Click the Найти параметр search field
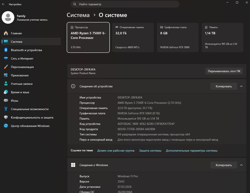This screenshot has height=193, width=250. point(125,4)
